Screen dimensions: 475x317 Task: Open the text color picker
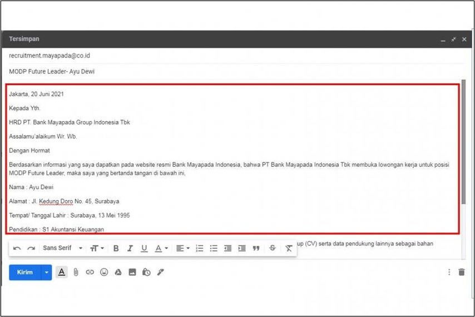(x=161, y=248)
